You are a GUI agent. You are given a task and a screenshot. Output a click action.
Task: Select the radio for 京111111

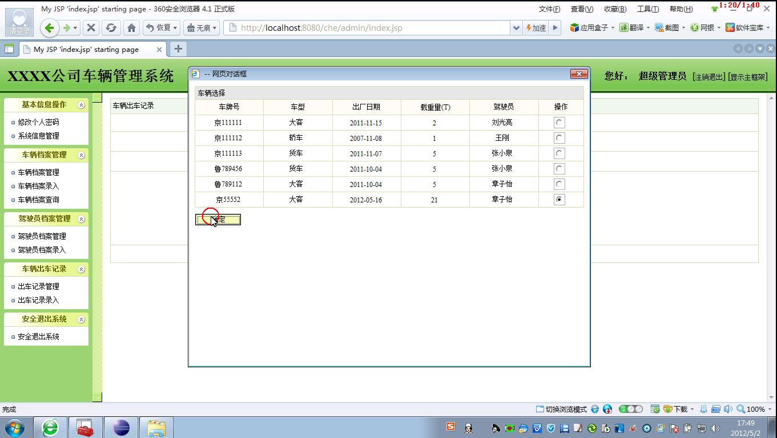559,122
